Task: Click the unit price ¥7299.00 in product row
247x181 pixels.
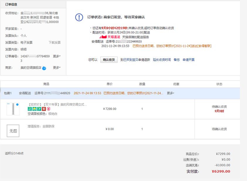Action: tap(110, 109)
